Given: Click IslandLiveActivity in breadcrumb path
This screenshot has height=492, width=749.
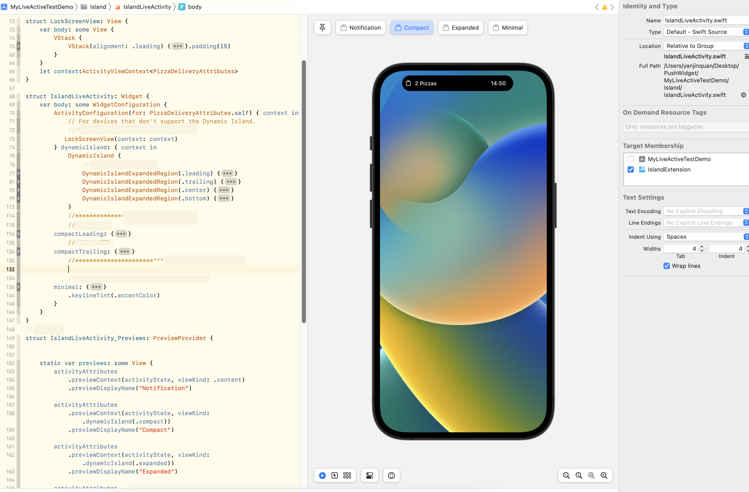Looking at the screenshot, I should pyautogui.click(x=147, y=7).
